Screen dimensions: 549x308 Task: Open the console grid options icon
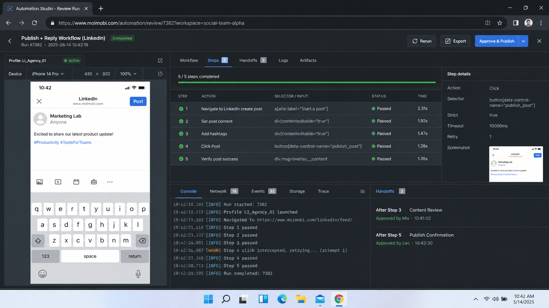(x=362, y=191)
